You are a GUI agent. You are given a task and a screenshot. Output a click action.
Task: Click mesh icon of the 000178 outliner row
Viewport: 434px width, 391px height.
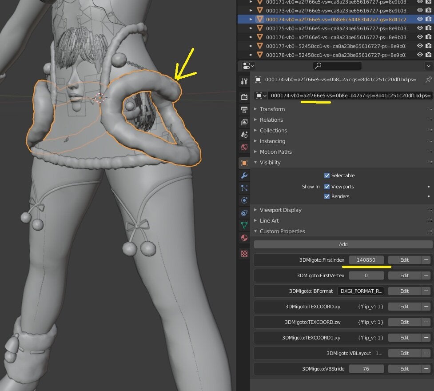coord(259,55)
